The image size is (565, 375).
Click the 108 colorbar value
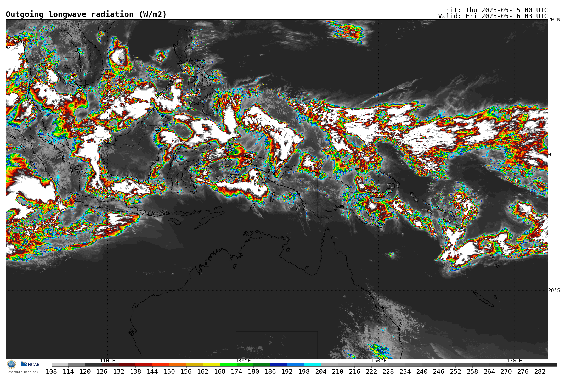pos(52,371)
